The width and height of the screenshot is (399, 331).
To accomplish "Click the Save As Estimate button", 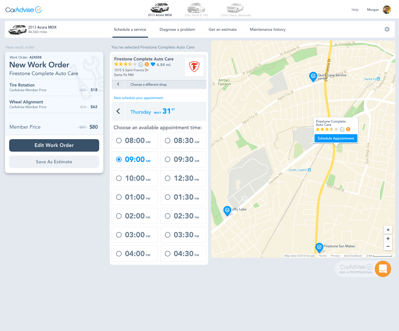I will click(54, 162).
